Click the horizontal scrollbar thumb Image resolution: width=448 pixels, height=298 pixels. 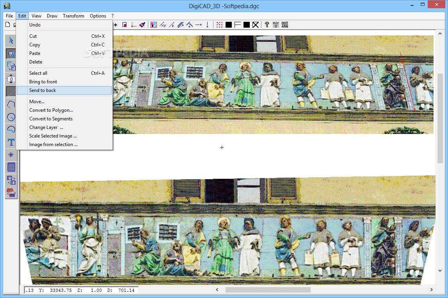pyautogui.click(x=268, y=290)
